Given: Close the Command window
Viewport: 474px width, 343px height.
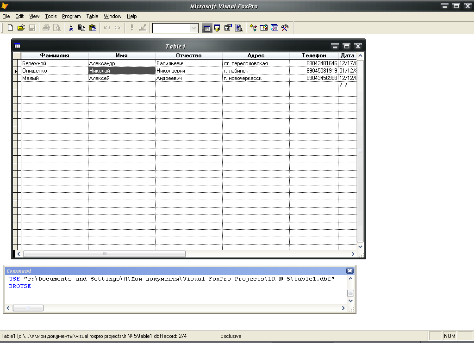Looking at the screenshot, I should coord(350,271).
